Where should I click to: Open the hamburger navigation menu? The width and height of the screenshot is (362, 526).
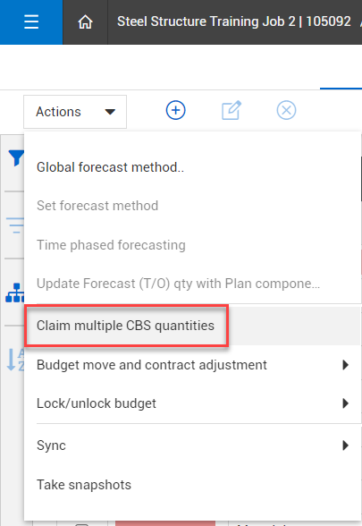31,22
